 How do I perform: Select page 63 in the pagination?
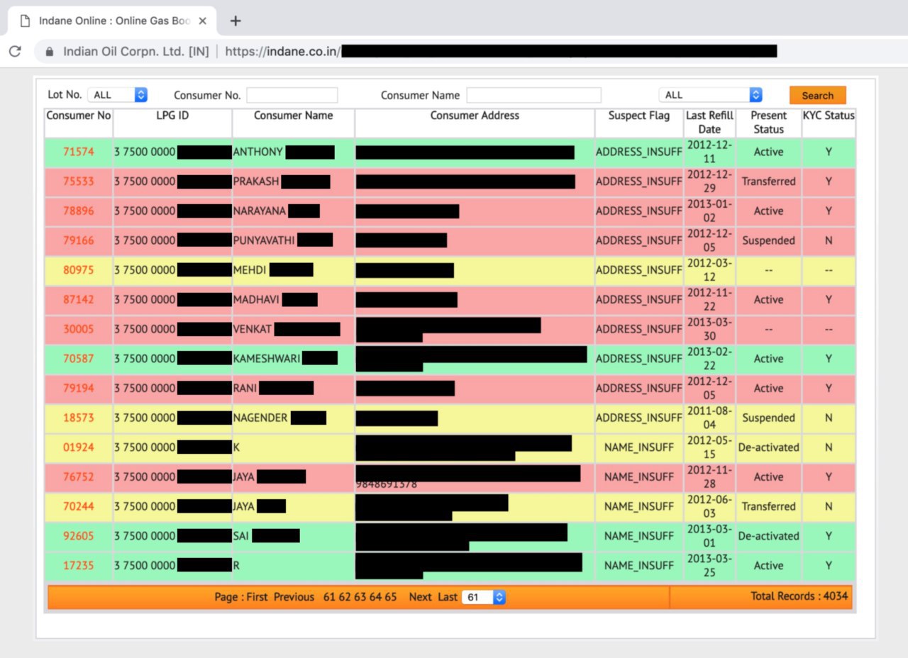(360, 597)
